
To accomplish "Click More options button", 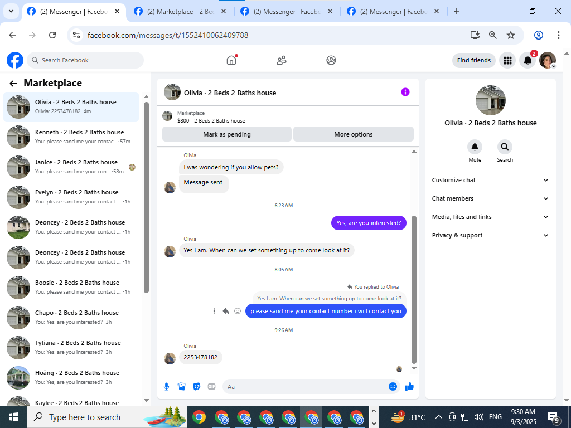I will (x=353, y=134).
